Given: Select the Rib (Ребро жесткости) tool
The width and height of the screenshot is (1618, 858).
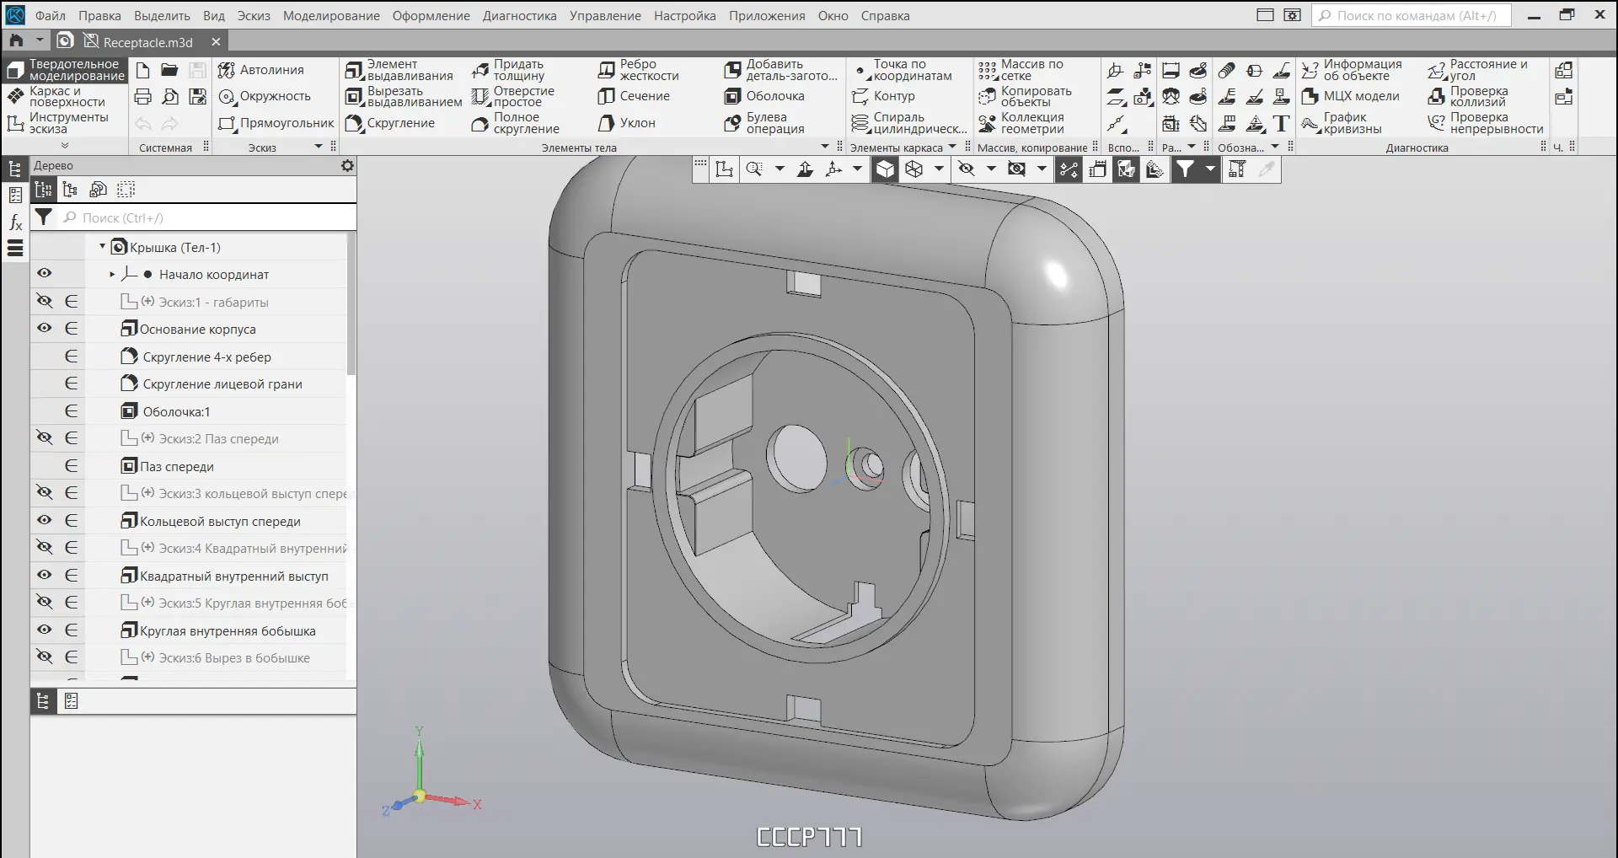Looking at the screenshot, I should (638, 70).
